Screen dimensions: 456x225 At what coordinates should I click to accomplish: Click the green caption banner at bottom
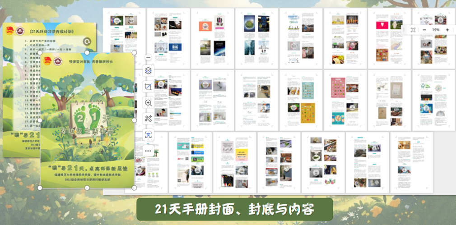(235, 209)
